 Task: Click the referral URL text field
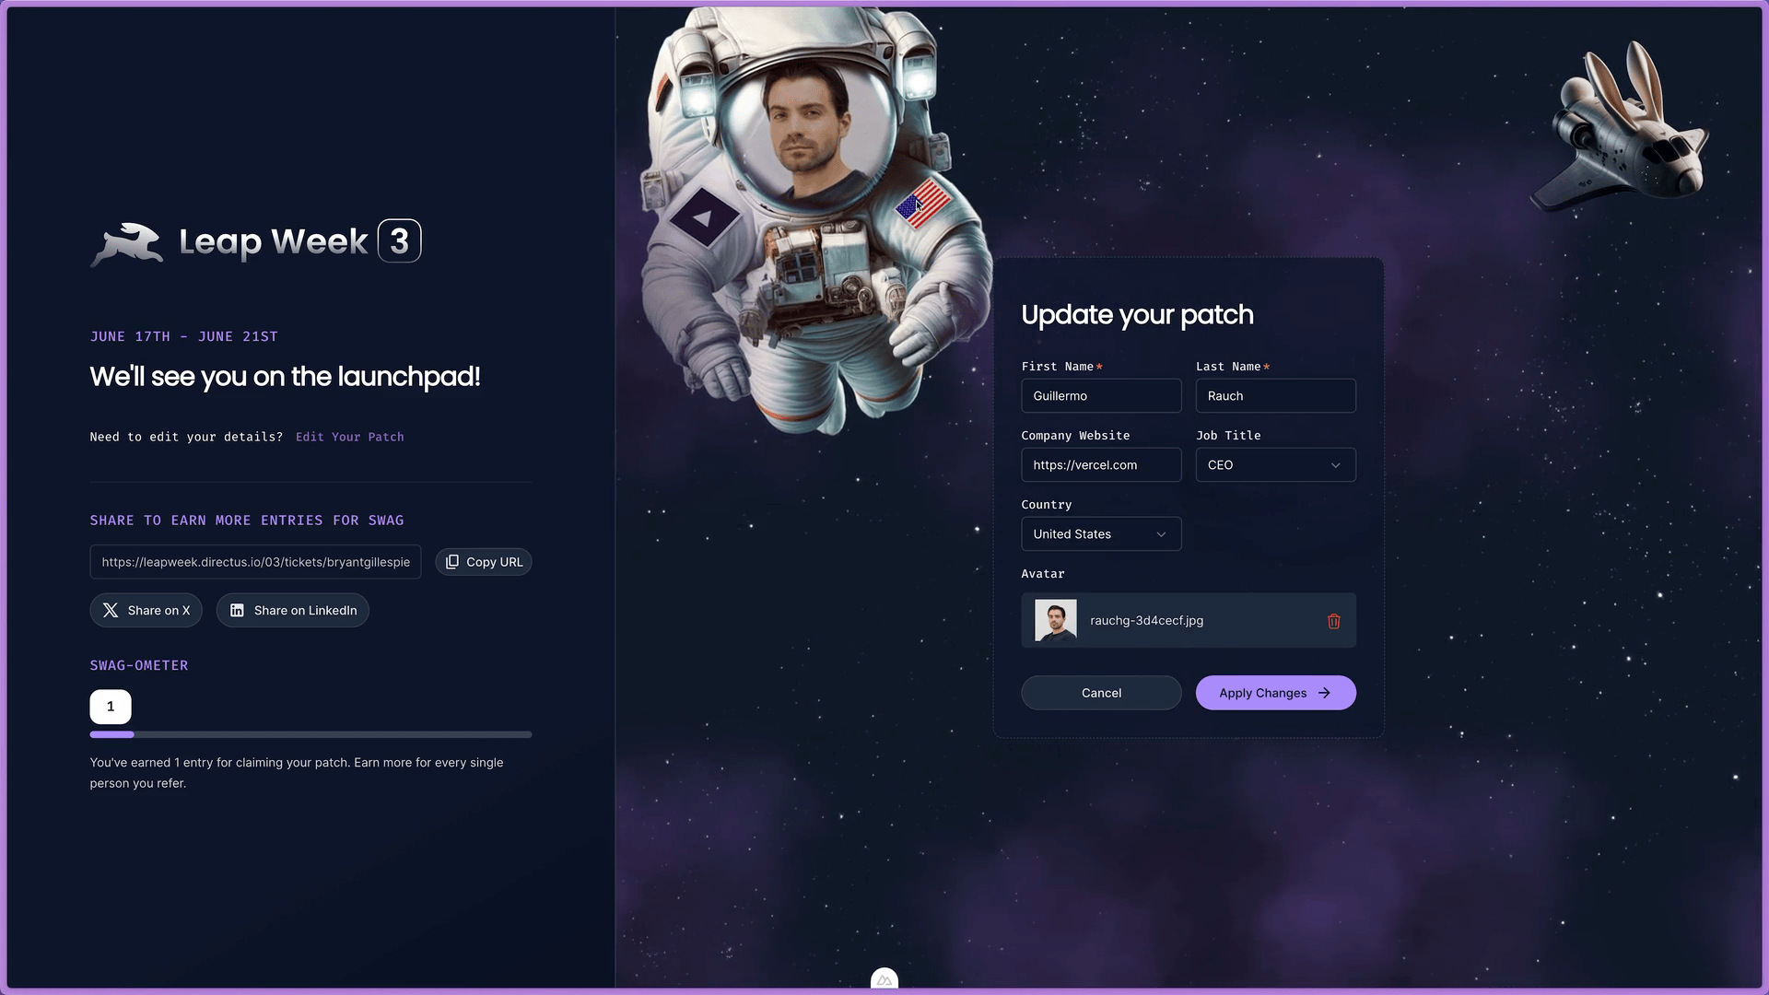click(x=255, y=562)
